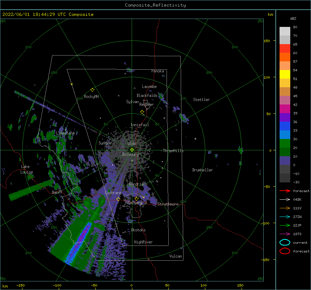This screenshot has width=311, height=290.
Task: Click the Okotoks label
Action: click(x=138, y=230)
